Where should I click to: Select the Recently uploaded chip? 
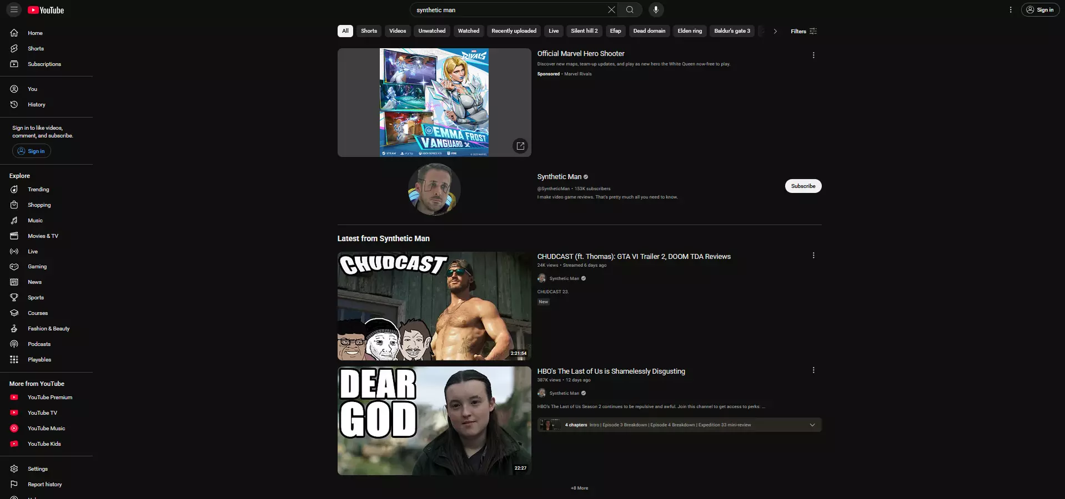click(x=514, y=31)
